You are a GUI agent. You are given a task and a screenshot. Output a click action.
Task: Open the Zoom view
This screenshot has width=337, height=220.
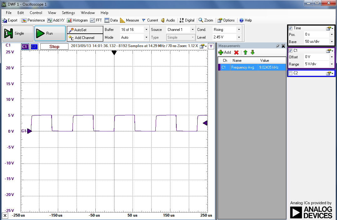tap(206, 20)
